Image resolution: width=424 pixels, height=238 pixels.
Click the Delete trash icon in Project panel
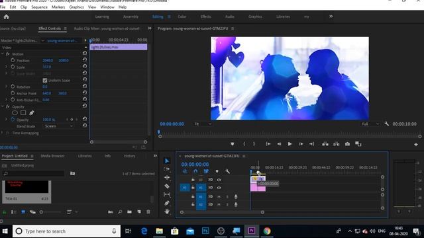(x=148, y=212)
